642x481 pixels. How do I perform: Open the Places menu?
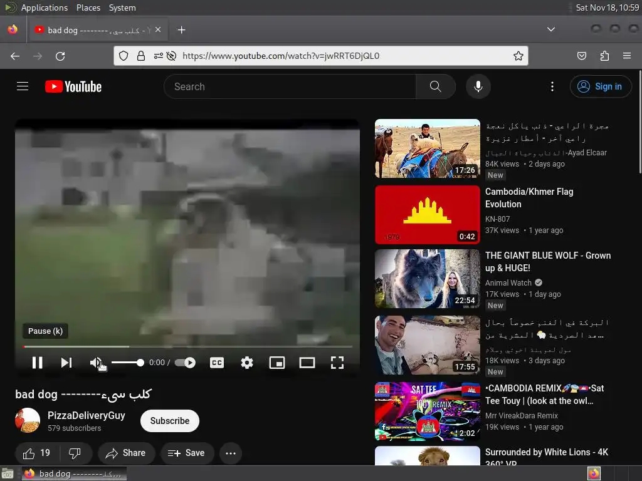click(x=88, y=8)
